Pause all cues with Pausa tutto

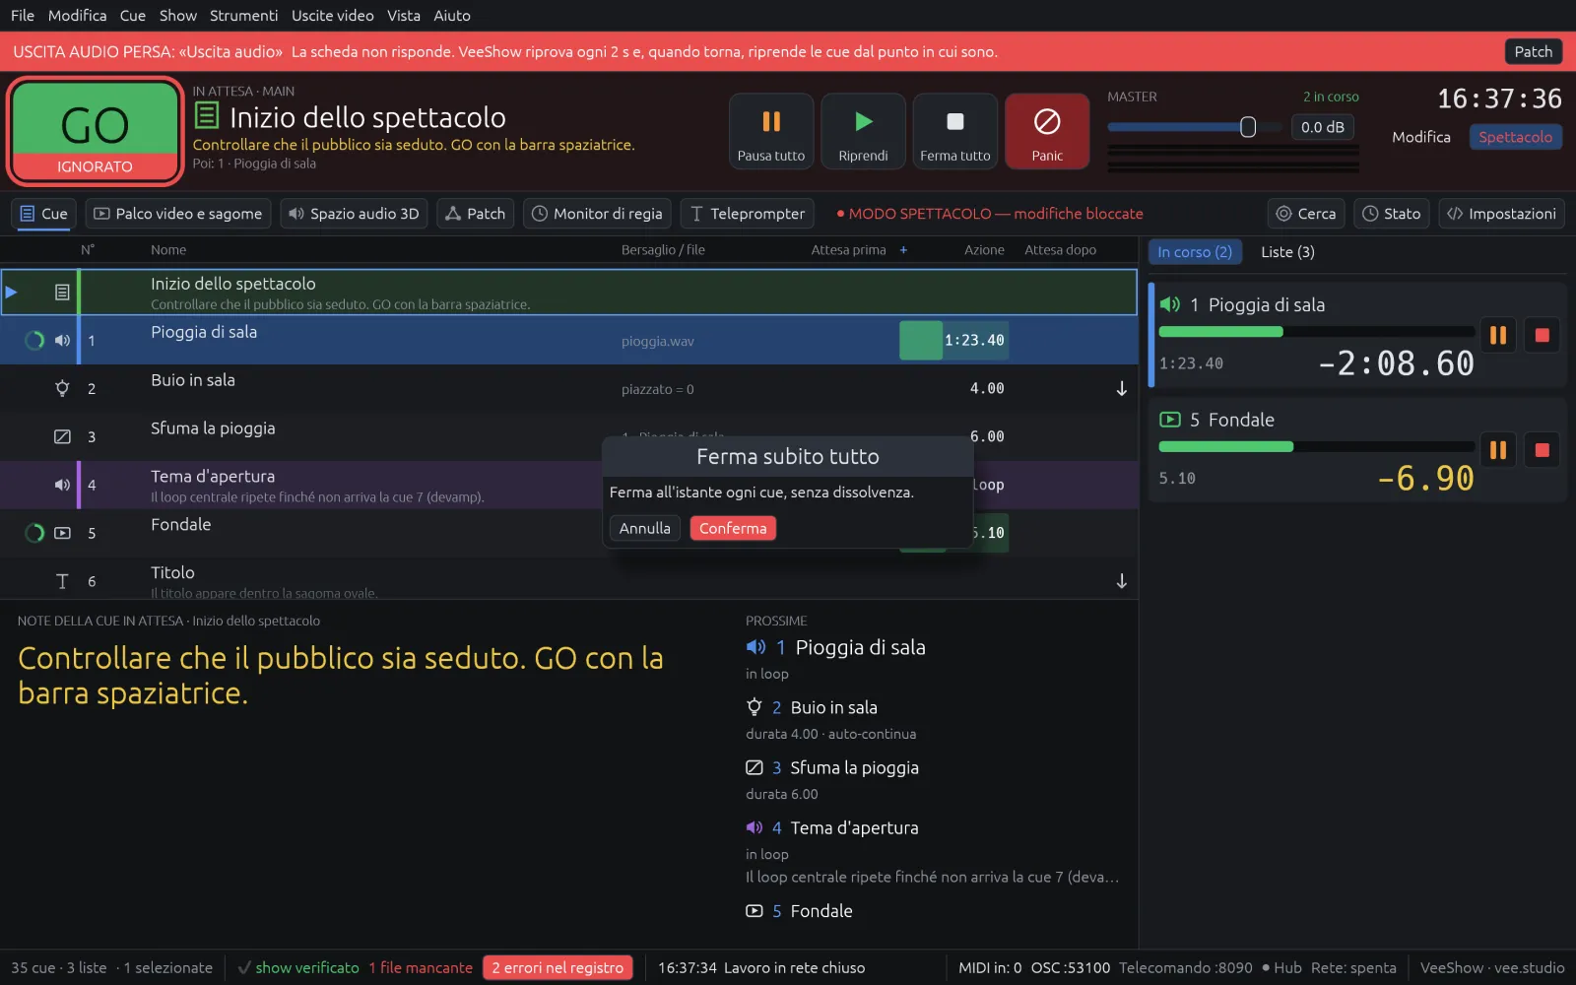coord(771,131)
